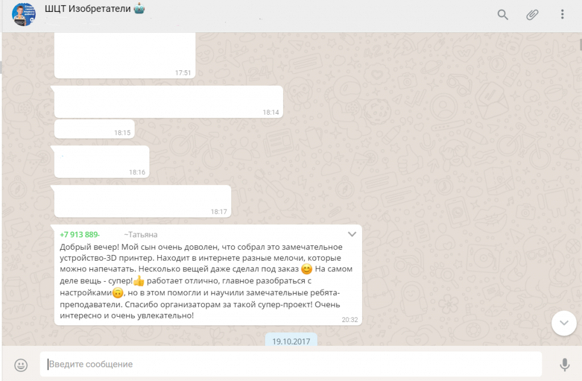Click the microphone voice message icon
The width and height of the screenshot is (582, 381).
[x=565, y=364]
